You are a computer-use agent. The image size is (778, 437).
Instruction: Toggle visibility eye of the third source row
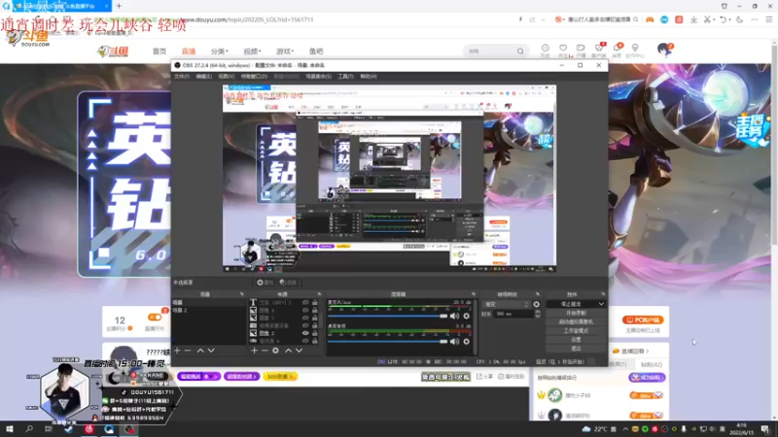[305, 318]
